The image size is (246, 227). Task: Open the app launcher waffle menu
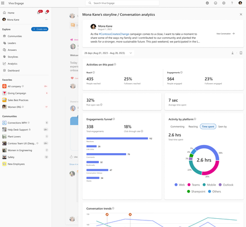tap(3, 3)
